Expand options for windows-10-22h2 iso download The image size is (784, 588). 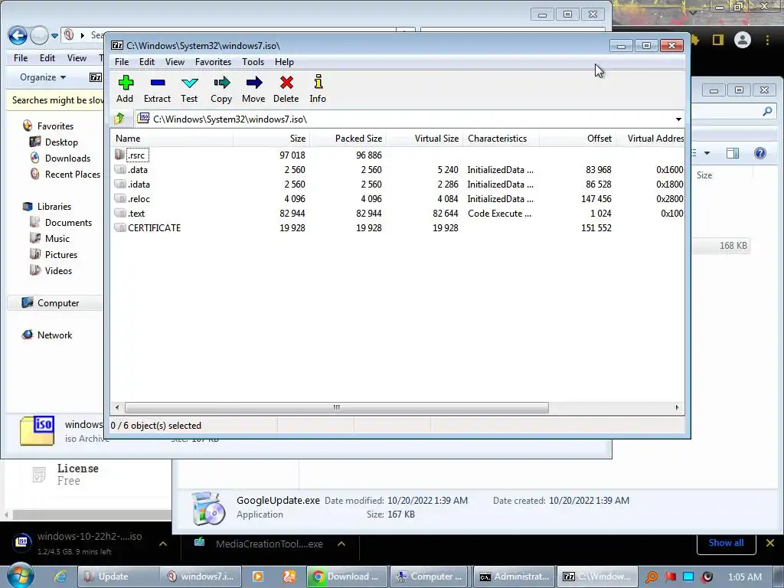[x=163, y=544]
